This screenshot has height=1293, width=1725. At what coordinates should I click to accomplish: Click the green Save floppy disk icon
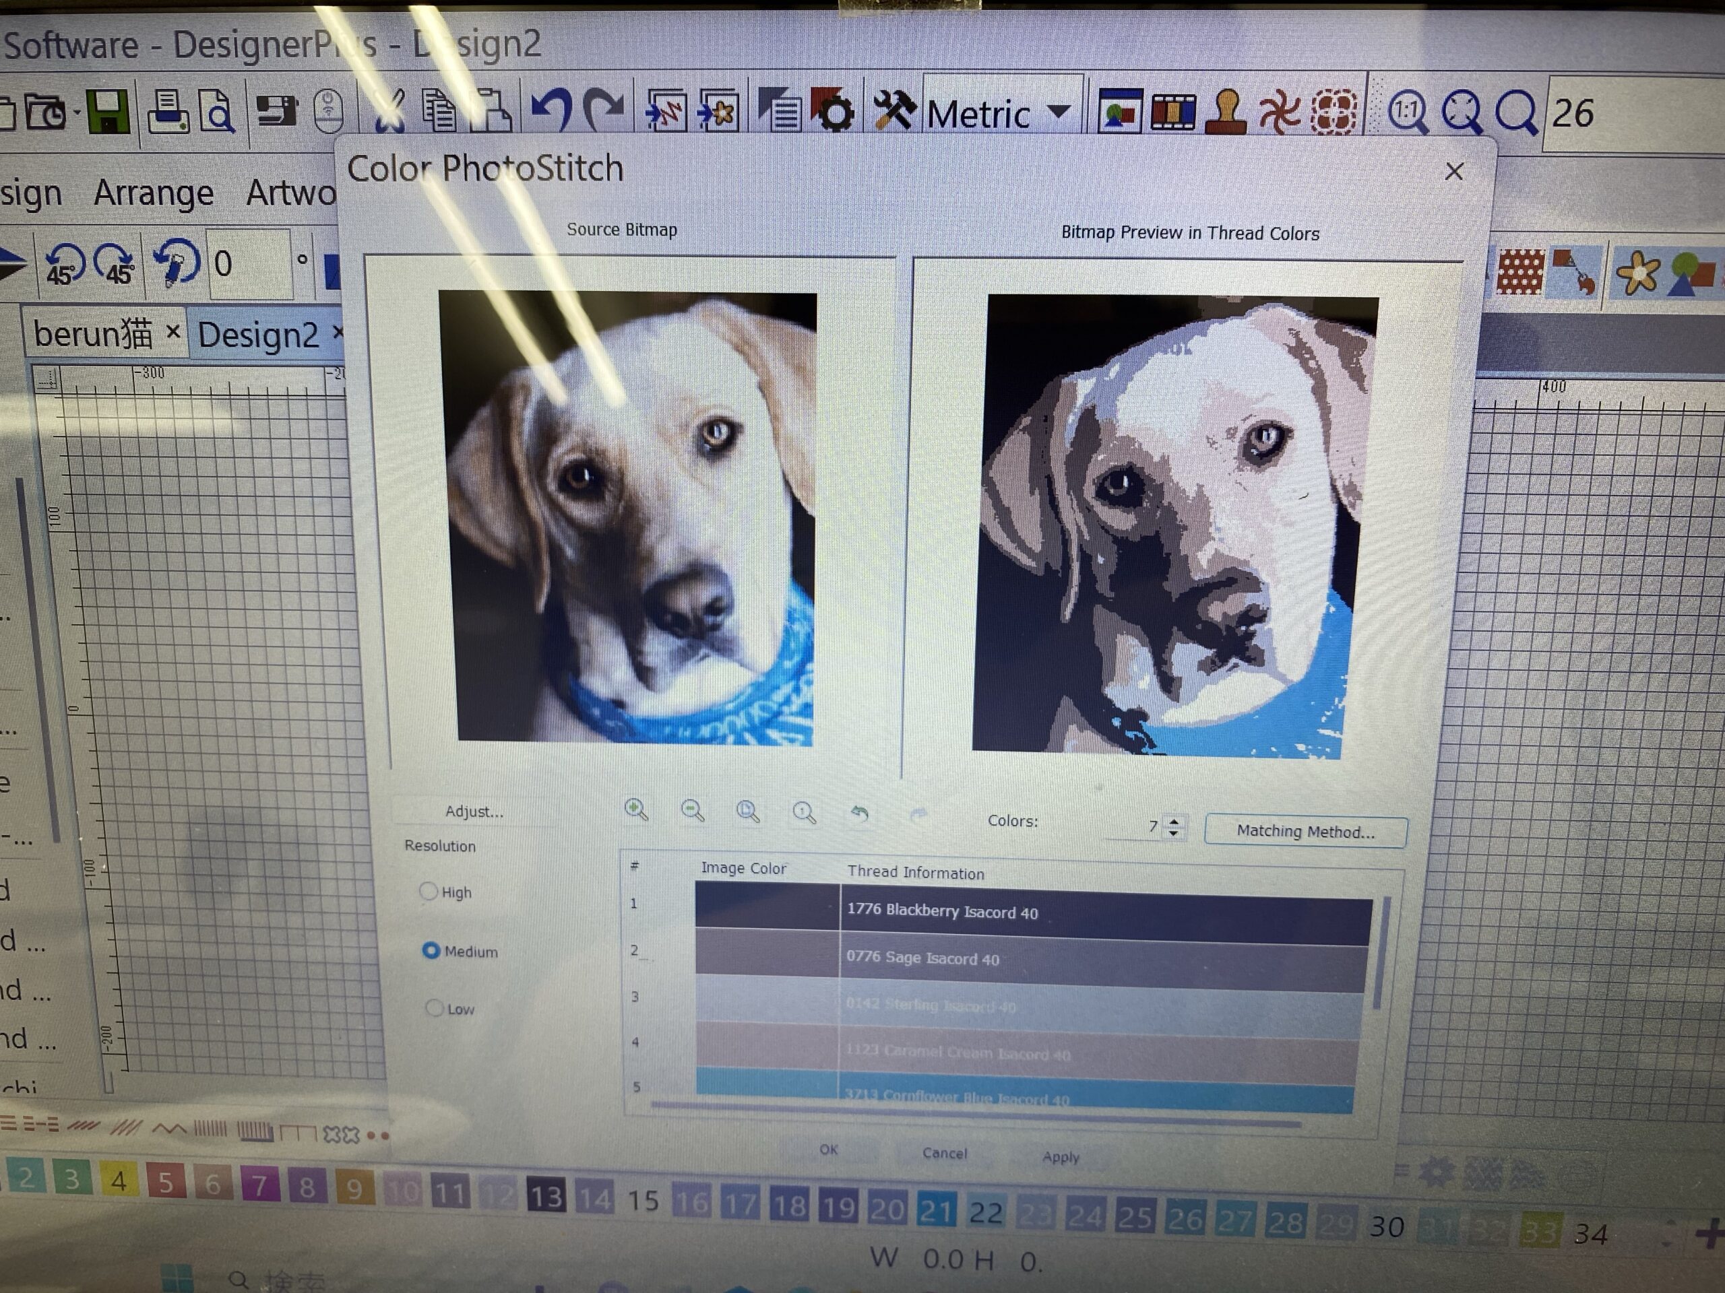point(108,111)
